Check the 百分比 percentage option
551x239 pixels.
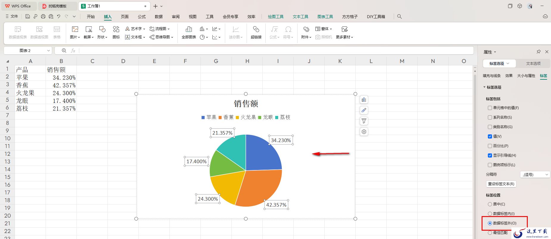490,146
